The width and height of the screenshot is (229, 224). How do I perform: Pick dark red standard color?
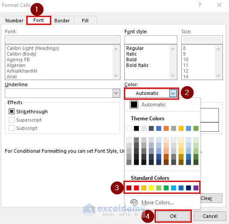pyautogui.click(x=129, y=188)
